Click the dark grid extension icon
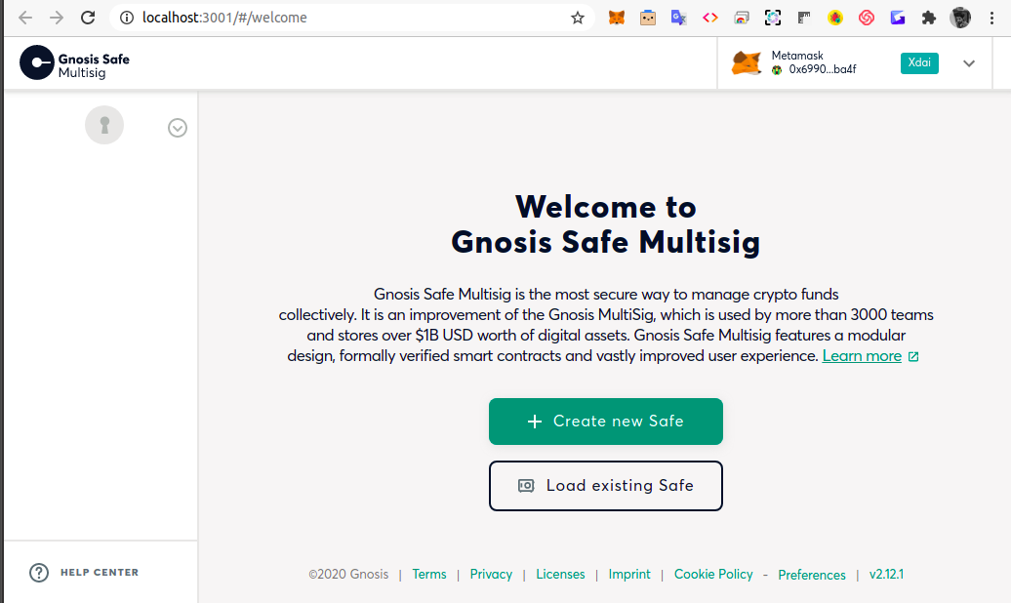 pos(803,18)
